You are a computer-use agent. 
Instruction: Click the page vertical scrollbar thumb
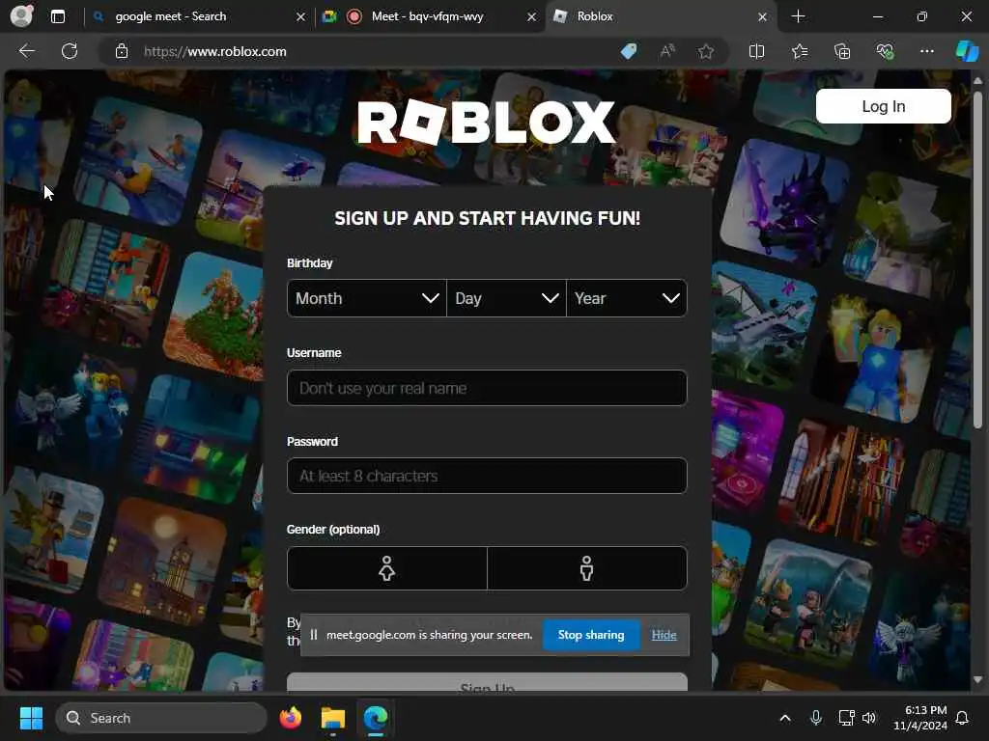(977, 261)
